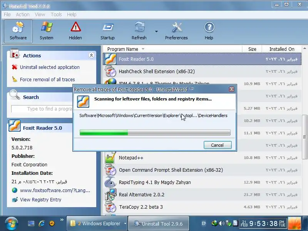Cancel the leftover scanning dialog
This screenshot has width=308, height=231.
tap(218, 145)
